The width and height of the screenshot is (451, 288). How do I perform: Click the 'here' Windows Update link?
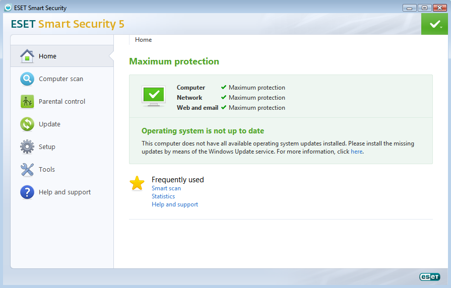pyautogui.click(x=356, y=152)
